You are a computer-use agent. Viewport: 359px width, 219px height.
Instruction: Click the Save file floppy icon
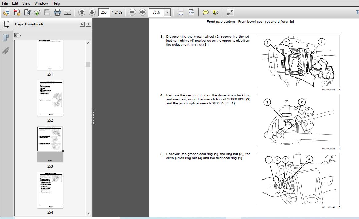[x=47, y=12]
